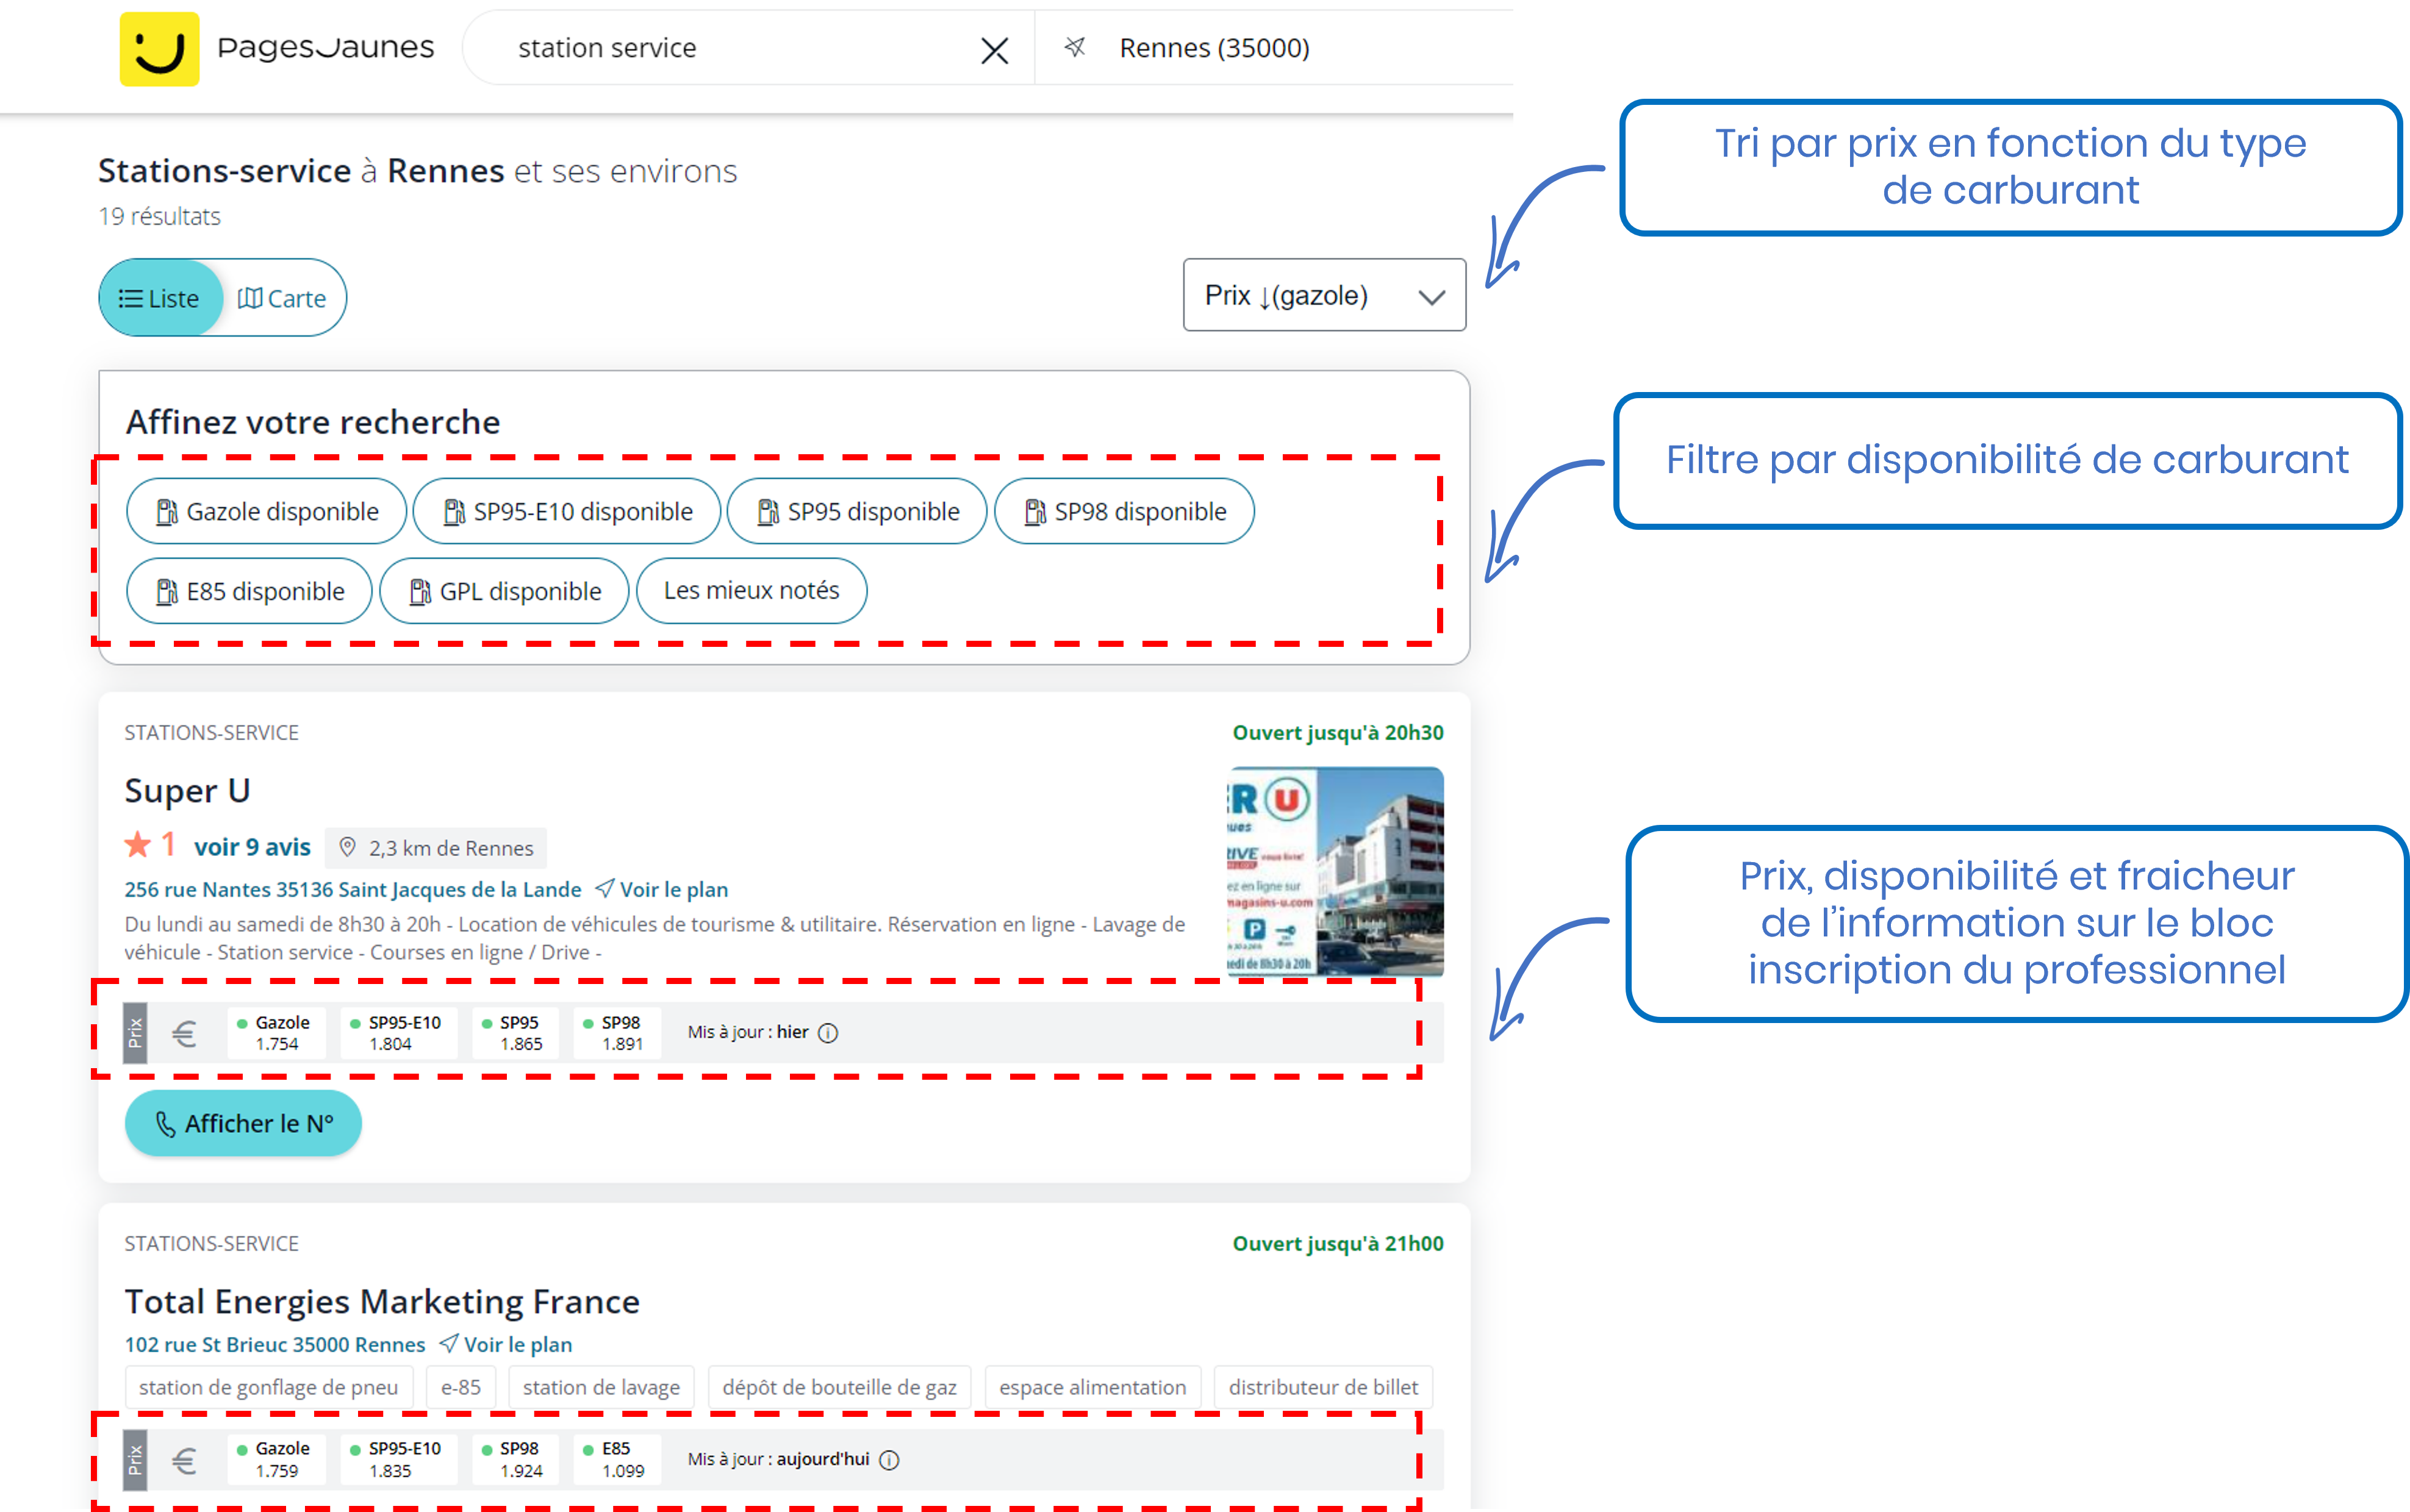The image size is (2410, 1512).
Task: Click the info icon beside 'Mis à jour : aujourd'hui'
Action: (x=889, y=1460)
